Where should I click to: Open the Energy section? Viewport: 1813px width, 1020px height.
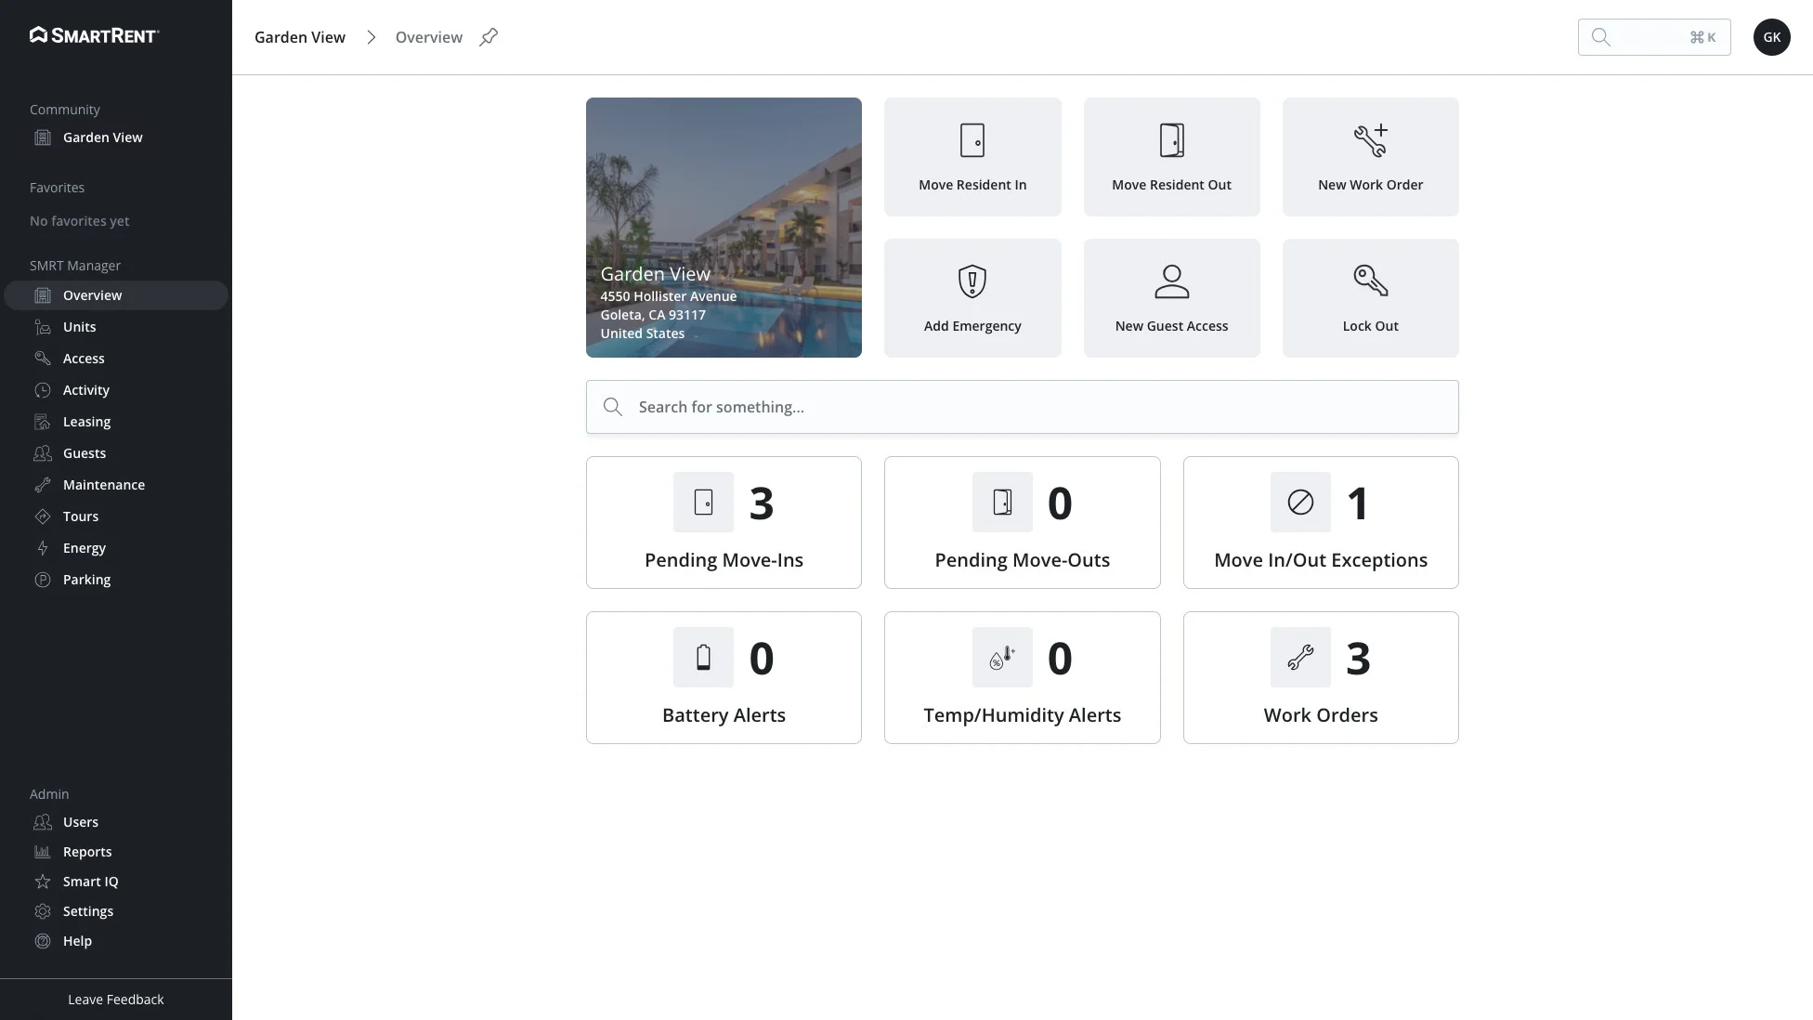click(116, 548)
